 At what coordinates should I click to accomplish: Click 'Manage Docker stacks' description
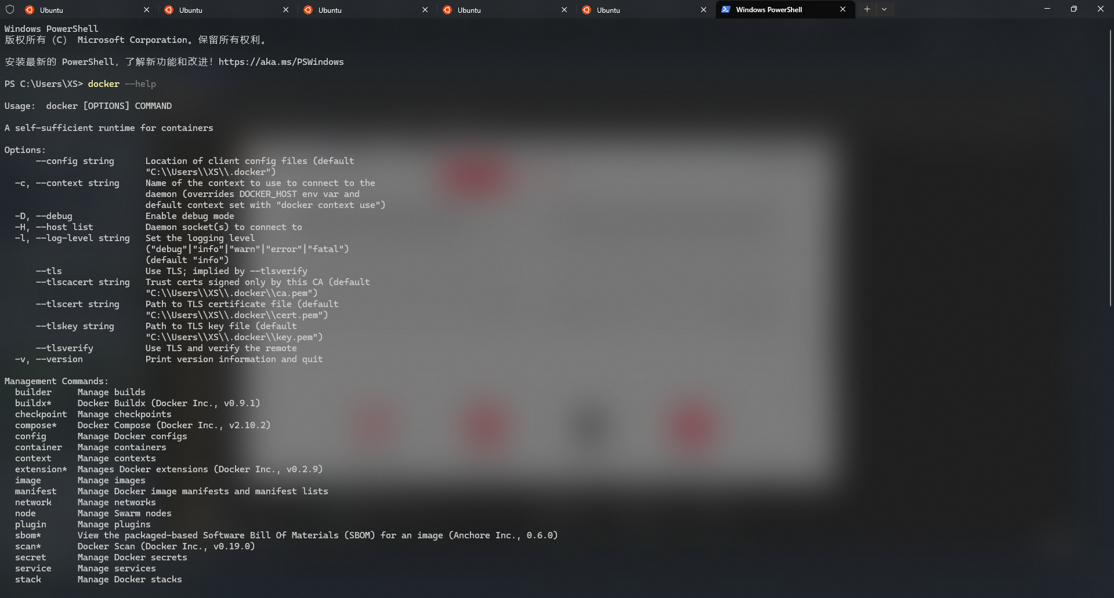[x=129, y=579]
